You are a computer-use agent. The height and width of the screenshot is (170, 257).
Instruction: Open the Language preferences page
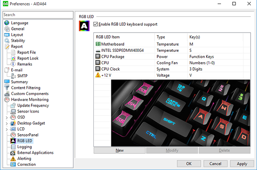pyautogui.click(x=20, y=23)
